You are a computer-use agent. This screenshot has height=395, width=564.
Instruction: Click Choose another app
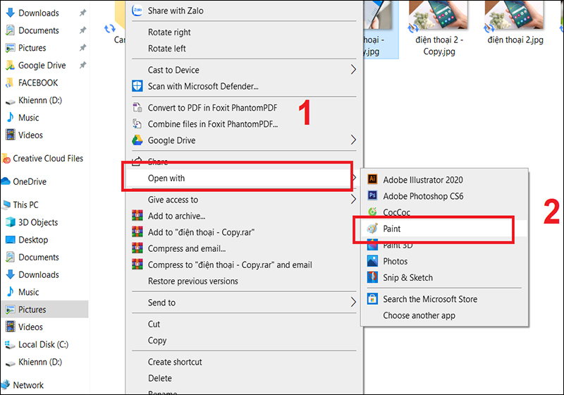click(x=418, y=315)
